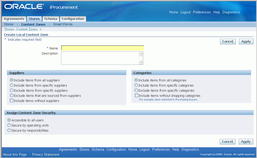This screenshot has width=257, height=158.
Task: Click the footer Schema link
Action: click(x=98, y=150)
